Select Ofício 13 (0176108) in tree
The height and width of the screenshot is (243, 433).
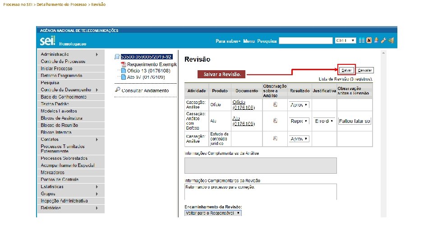point(148,71)
